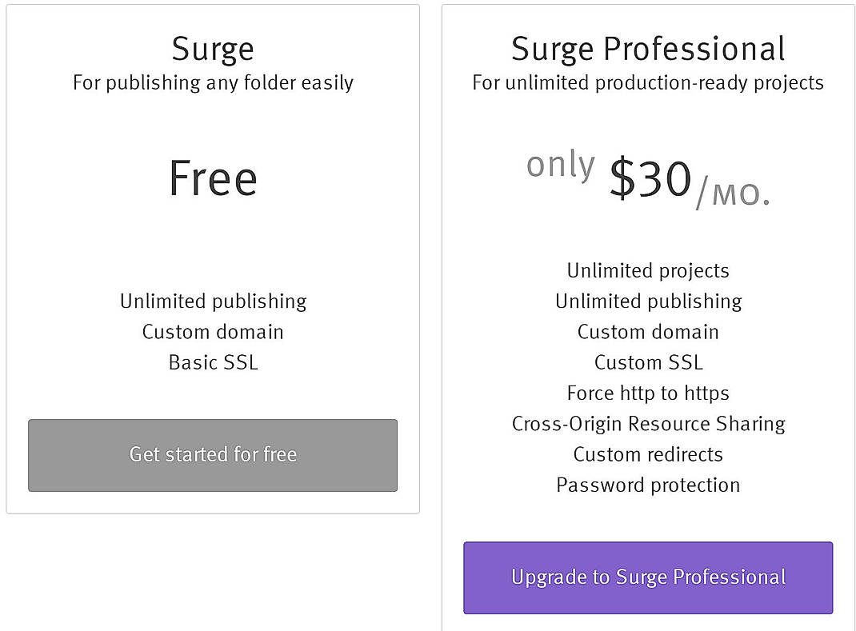
Task: Click the publishing any folder easily subtitle
Action: click(x=212, y=82)
